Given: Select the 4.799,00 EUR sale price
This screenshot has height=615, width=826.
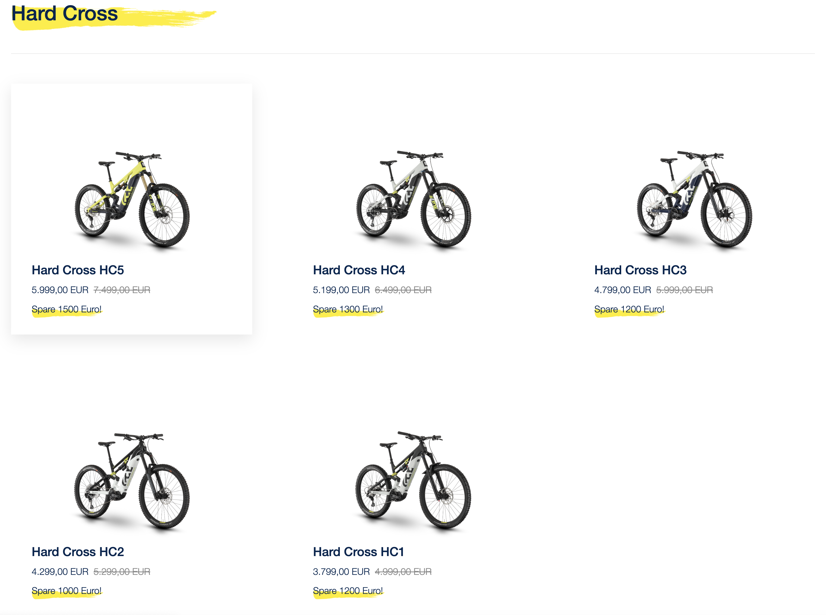Looking at the screenshot, I should [622, 290].
